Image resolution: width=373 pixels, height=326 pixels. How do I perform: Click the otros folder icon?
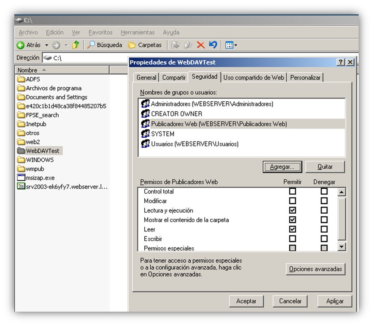tap(21, 133)
